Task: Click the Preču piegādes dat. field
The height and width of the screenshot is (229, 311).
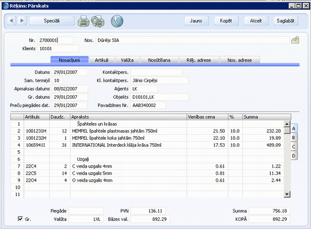Action: (69, 105)
